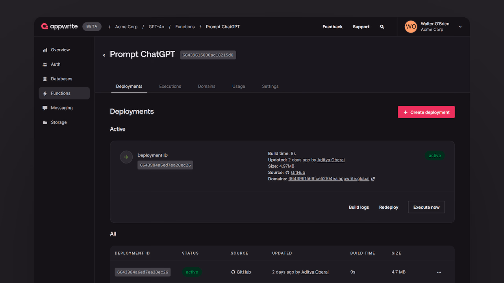The width and height of the screenshot is (504, 283).
Task: Click Redeploy
Action: click(389, 207)
